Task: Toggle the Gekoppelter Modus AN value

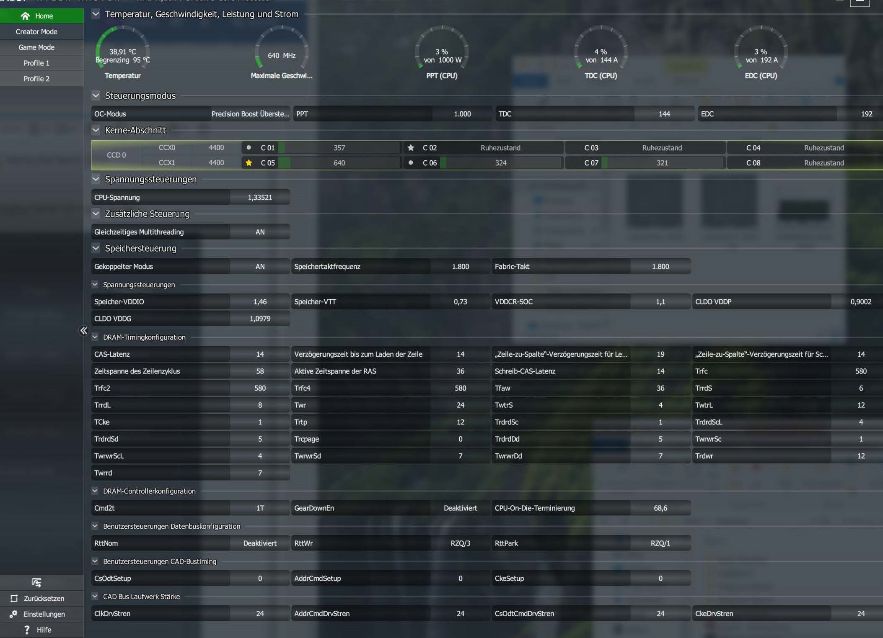Action: 260,267
